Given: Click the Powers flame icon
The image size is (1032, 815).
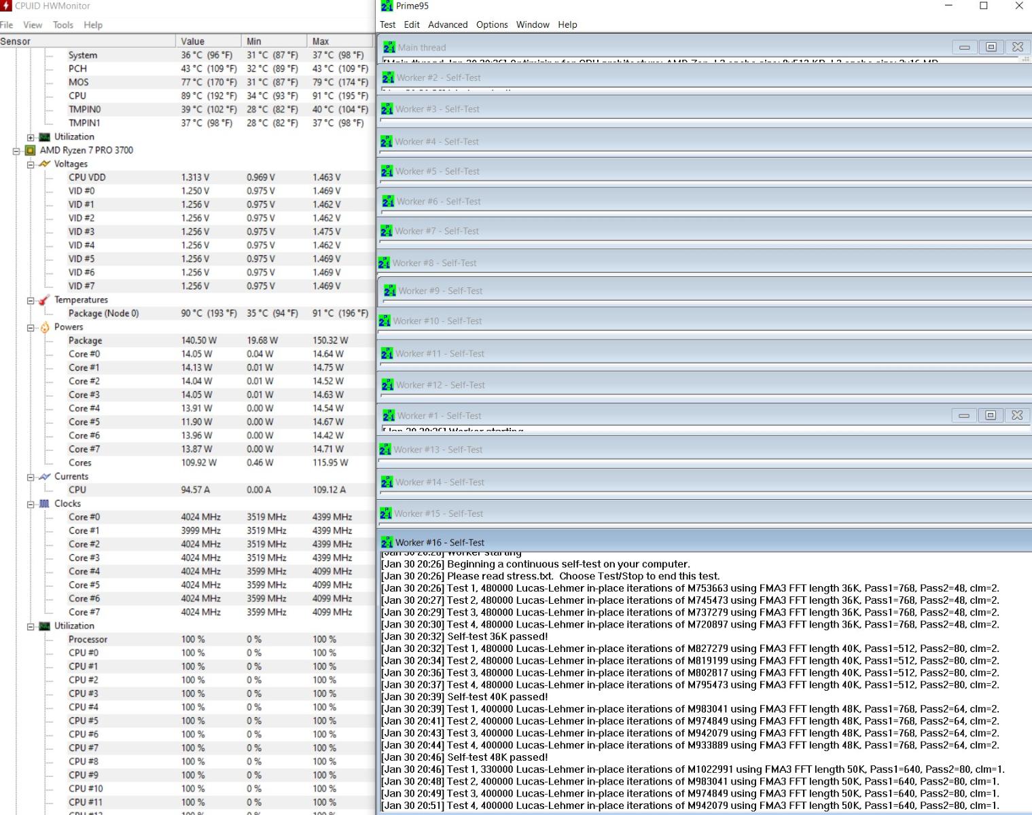Looking at the screenshot, I should tap(45, 327).
